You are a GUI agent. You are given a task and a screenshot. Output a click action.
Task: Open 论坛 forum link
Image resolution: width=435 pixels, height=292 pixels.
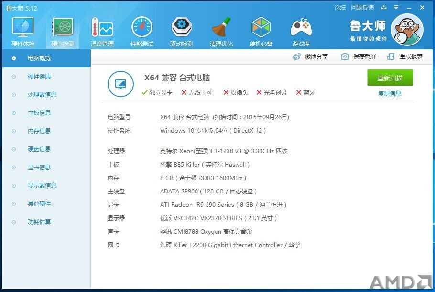point(340,8)
